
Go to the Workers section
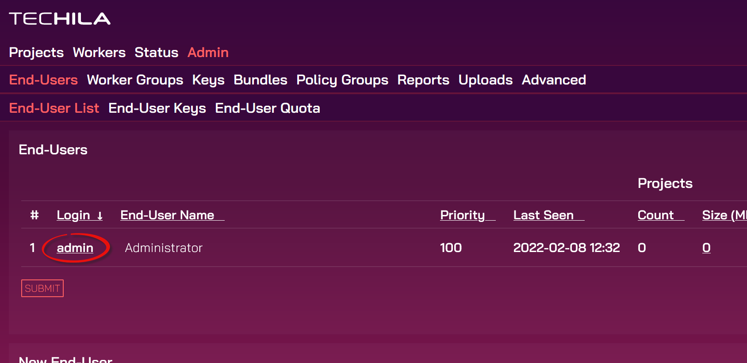click(x=99, y=53)
